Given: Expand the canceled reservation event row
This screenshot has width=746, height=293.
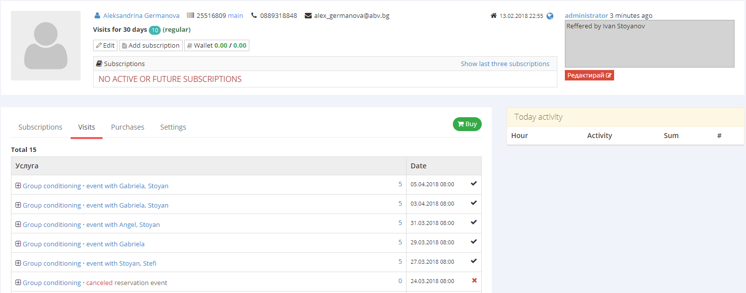Looking at the screenshot, I should click(x=18, y=282).
